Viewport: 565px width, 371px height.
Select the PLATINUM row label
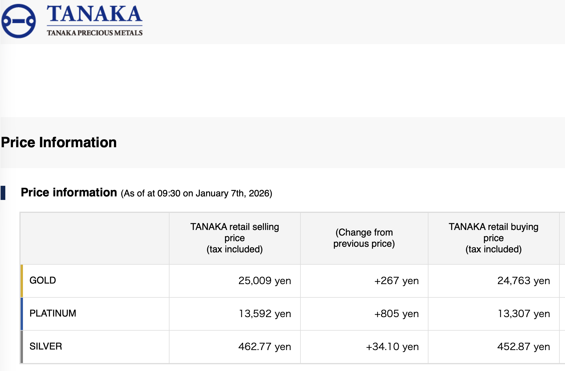coord(53,313)
